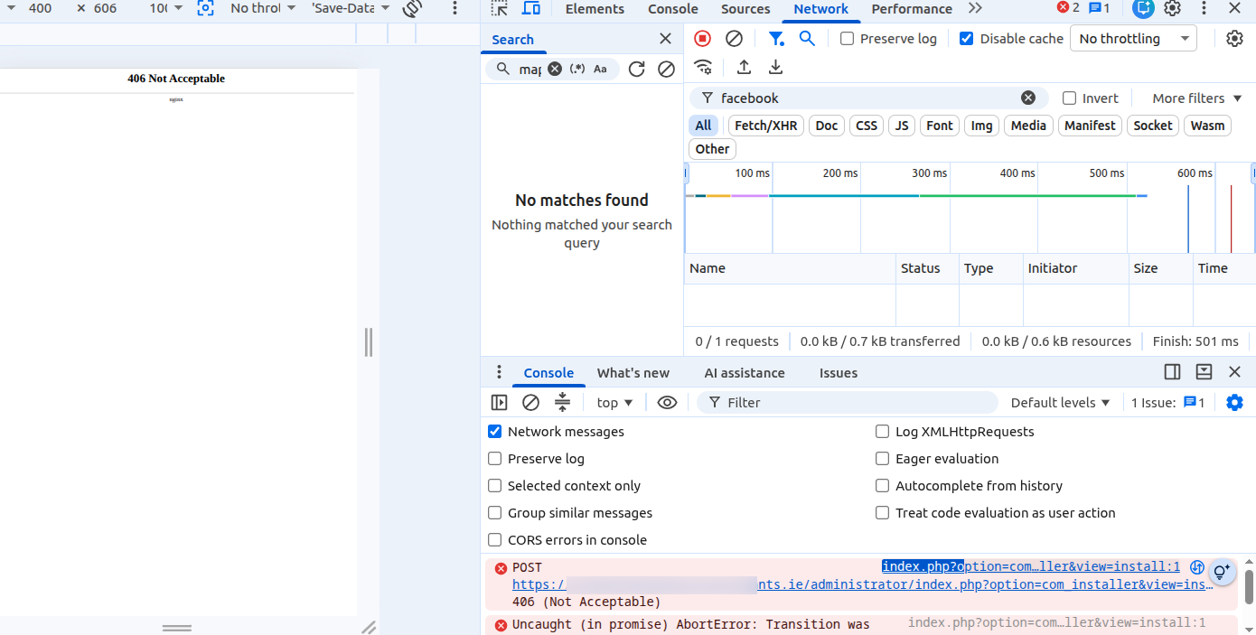Switch to the Elements tab
Image resolution: width=1256 pixels, height=635 pixels.
(595, 9)
